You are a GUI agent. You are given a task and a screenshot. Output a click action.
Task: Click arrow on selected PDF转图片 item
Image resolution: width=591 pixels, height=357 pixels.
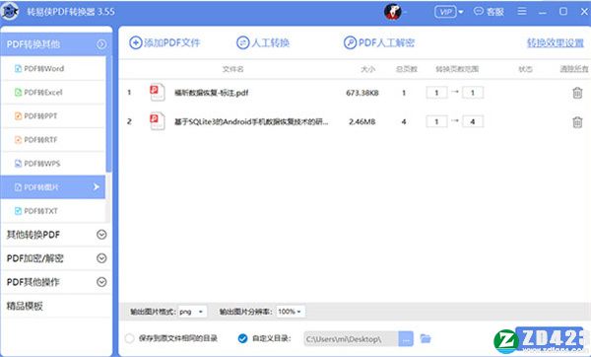tap(97, 186)
